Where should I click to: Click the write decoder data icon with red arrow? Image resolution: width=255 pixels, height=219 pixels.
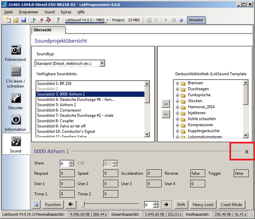click(x=41, y=20)
